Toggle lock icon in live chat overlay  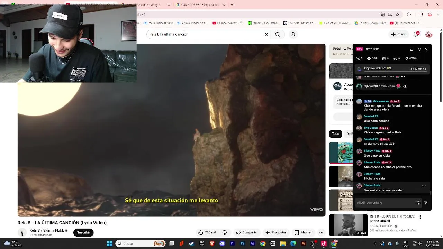tap(412, 49)
